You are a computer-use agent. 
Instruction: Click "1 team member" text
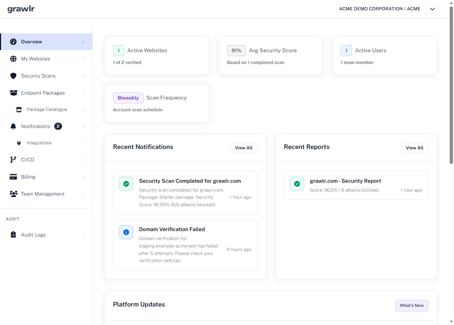357,63
